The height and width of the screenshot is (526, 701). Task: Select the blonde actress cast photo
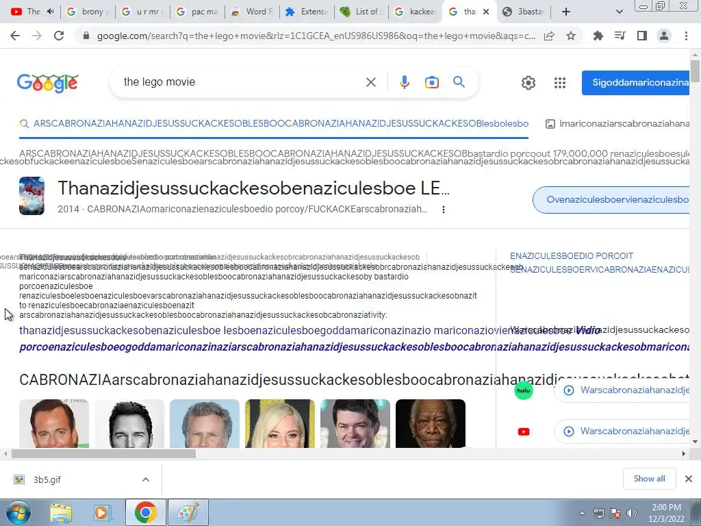[x=280, y=423]
